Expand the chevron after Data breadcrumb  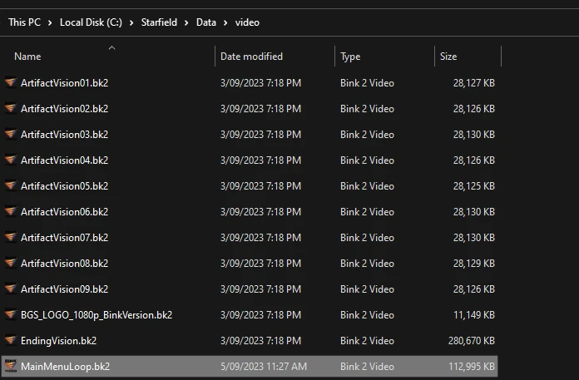coord(225,22)
